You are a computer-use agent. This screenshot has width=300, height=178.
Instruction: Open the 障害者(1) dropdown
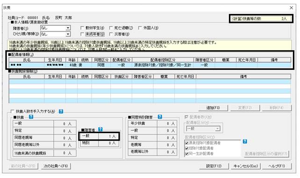[x=68, y=28]
